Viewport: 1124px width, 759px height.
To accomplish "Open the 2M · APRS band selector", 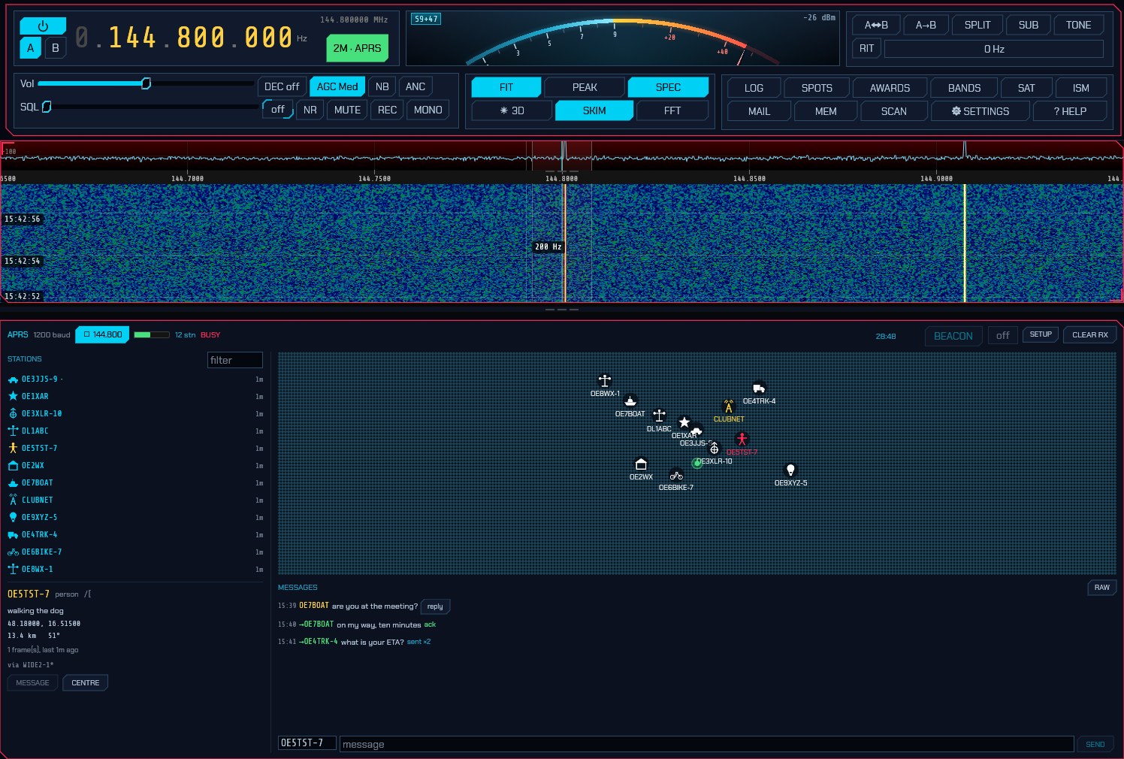I will (x=357, y=48).
